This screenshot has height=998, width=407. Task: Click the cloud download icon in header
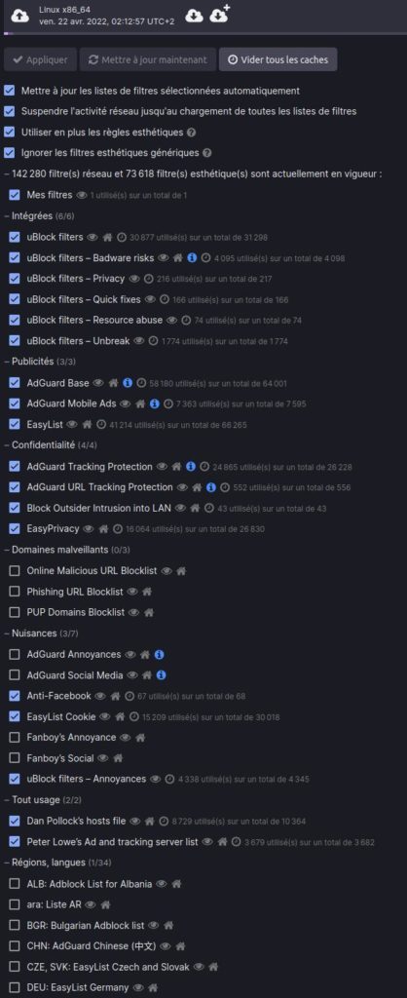click(x=194, y=16)
